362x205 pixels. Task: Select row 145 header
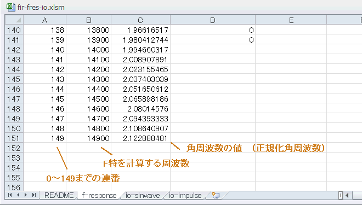tap(14, 79)
